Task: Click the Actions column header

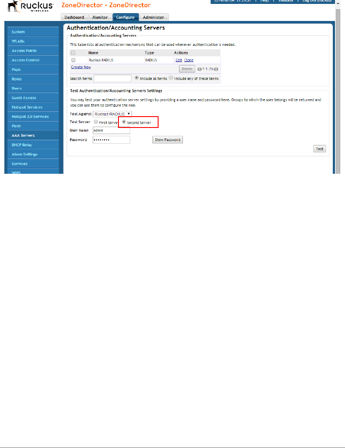Action: pyautogui.click(x=181, y=53)
